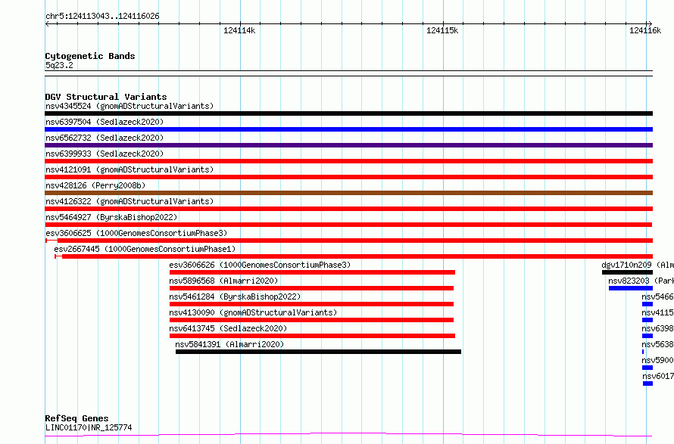Select variant label nsv4345524 (gnomADStructuralVariants)
The width and height of the screenshot is (674, 444).
click(x=129, y=106)
